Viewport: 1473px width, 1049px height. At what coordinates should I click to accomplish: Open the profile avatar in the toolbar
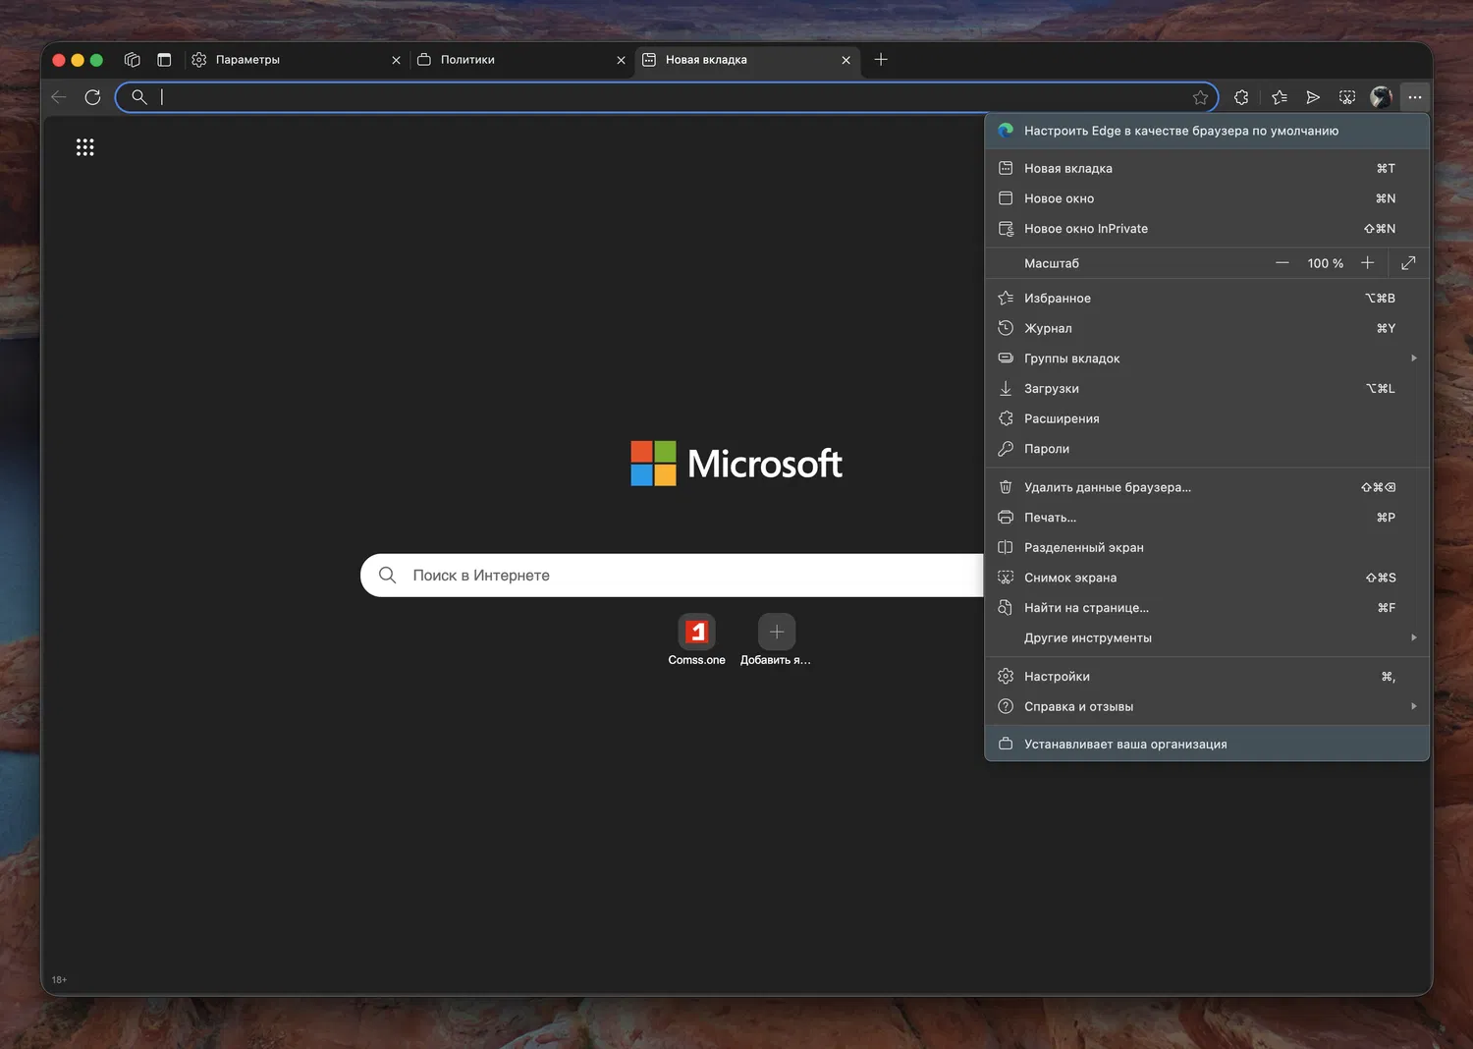(x=1381, y=97)
